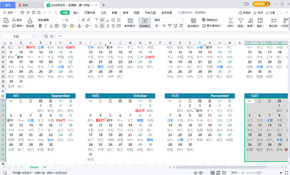Toggle Bold formatting
The height and width of the screenshot is (175, 290).
(40, 26)
